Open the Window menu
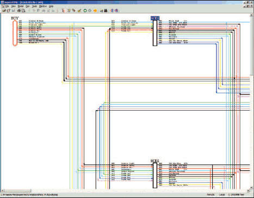254x198 pixels. tap(43, 6)
